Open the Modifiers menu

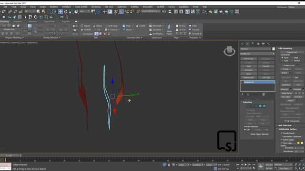(x=54, y=7)
